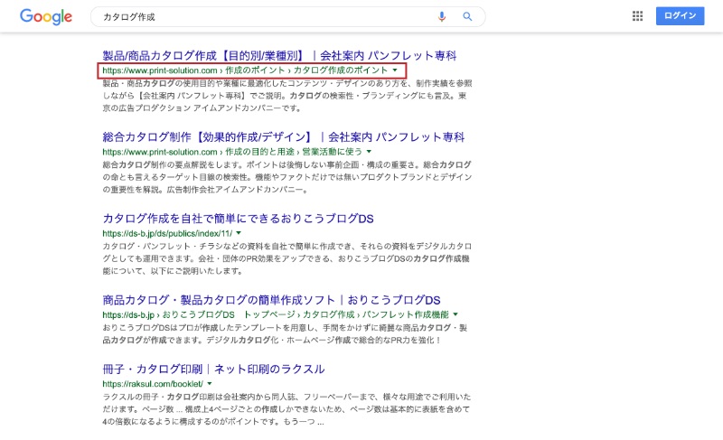
Task: Open result 冊子・カタログ印刷｜ネット印刷のラクスル
Action: 213,369
